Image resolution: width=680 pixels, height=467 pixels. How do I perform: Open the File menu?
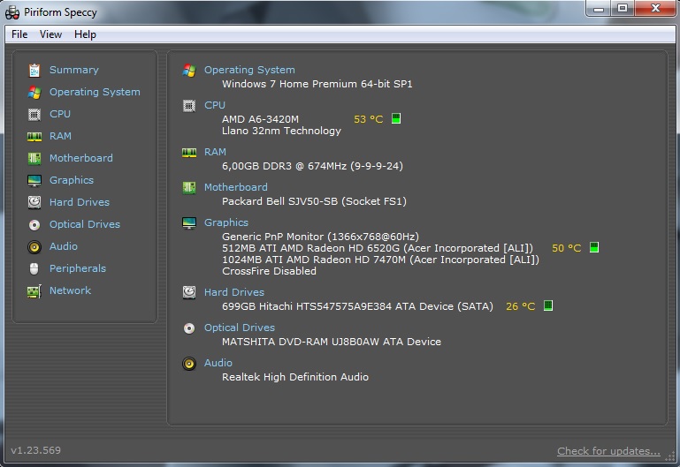click(x=19, y=34)
